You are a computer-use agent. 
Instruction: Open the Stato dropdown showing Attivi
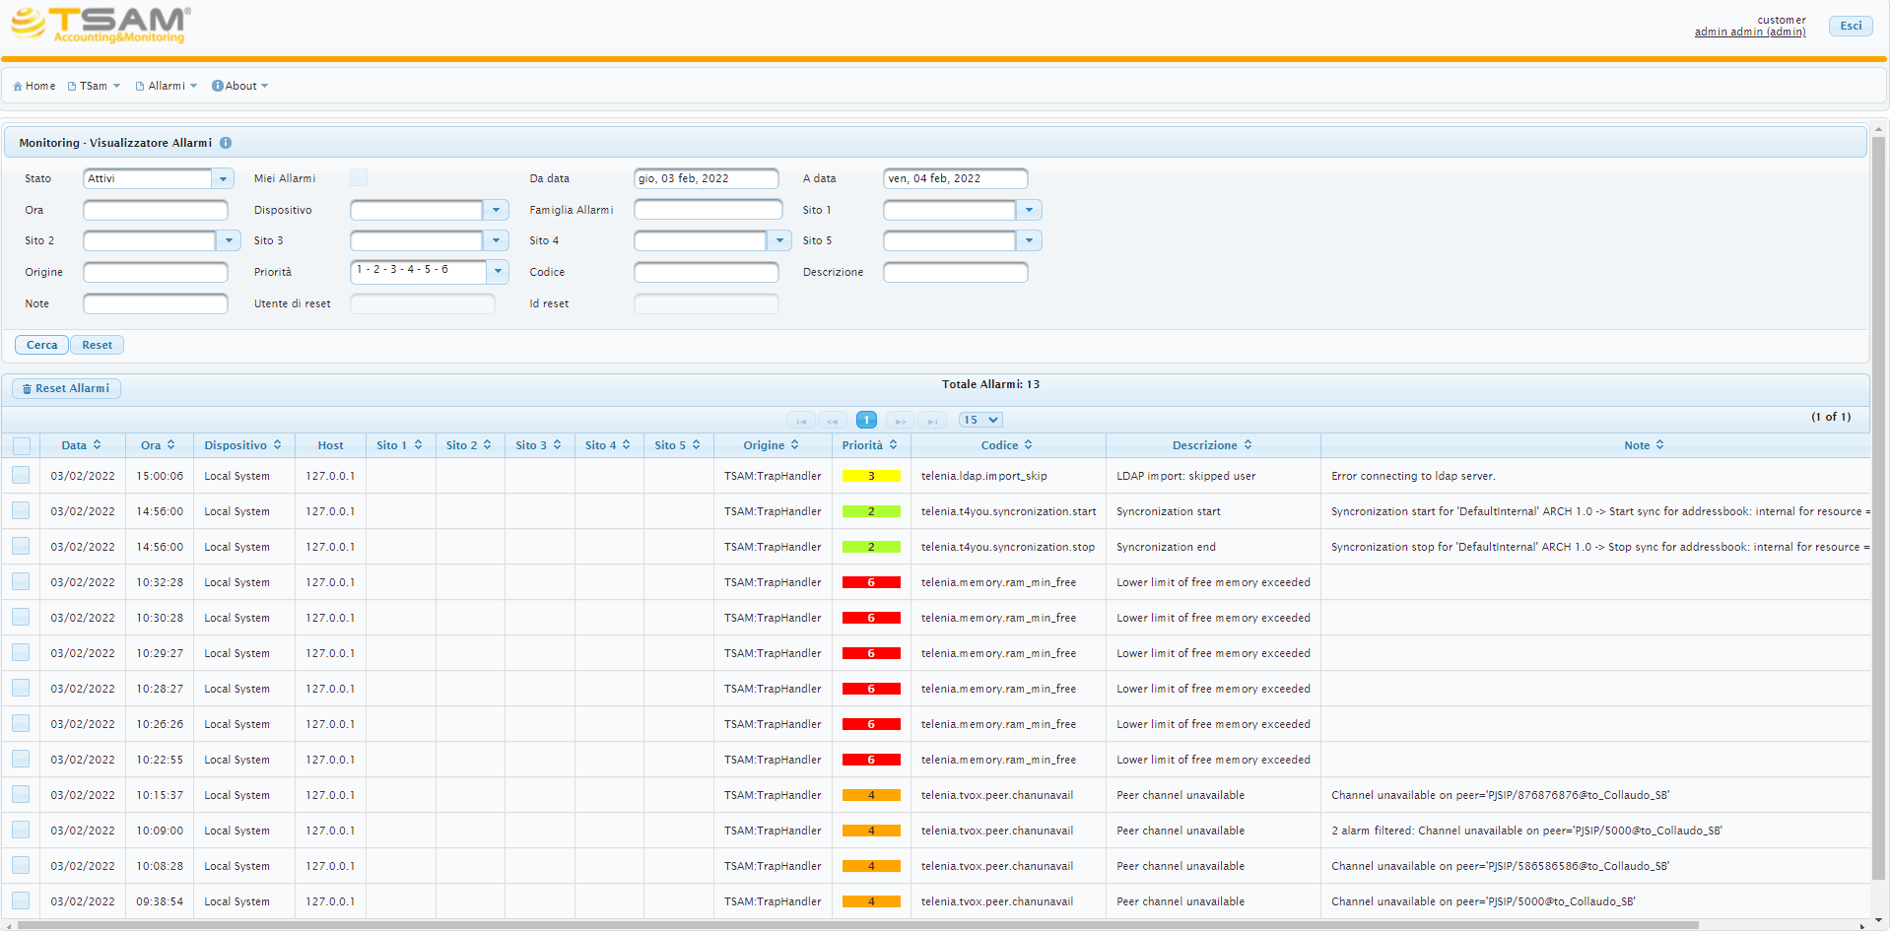coord(223,178)
